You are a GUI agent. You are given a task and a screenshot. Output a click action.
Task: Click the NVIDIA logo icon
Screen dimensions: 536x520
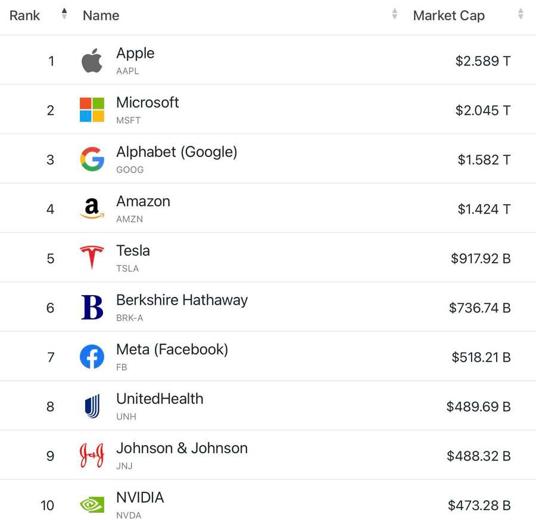coord(92,505)
